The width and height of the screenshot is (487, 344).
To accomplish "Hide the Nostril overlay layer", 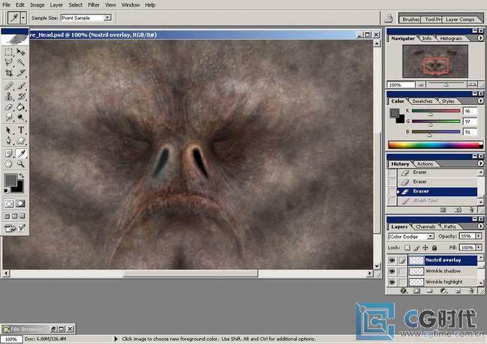I will pos(392,260).
